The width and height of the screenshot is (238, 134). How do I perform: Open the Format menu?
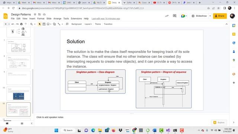pyautogui.click(x=41, y=19)
